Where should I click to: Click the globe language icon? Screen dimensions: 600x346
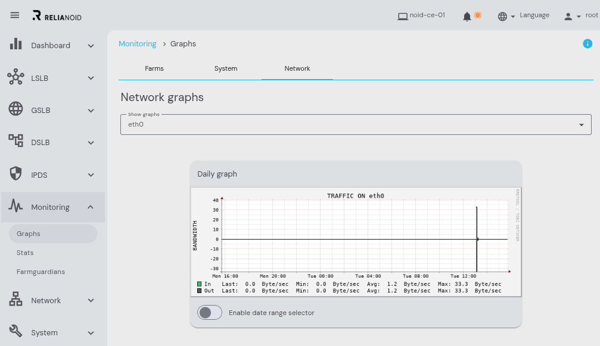pos(502,17)
